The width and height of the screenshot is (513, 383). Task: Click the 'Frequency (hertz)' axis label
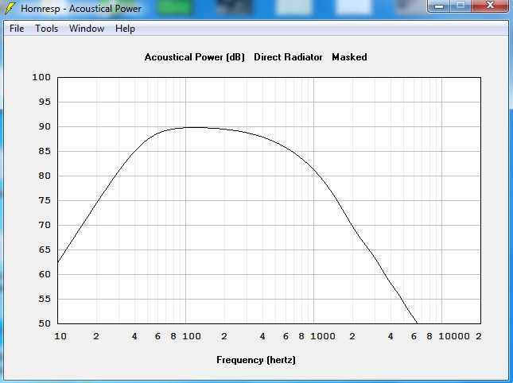pyautogui.click(x=256, y=360)
